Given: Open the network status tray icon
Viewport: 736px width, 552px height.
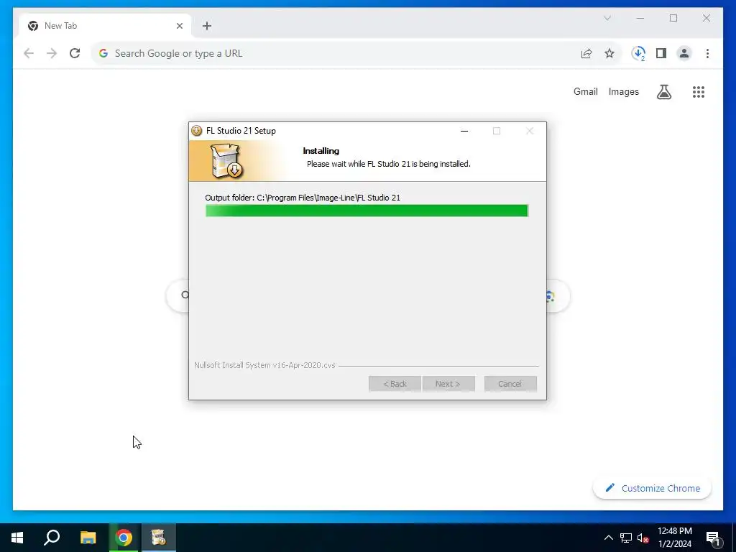Looking at the screenshot, I should click(x=626, y=538).
